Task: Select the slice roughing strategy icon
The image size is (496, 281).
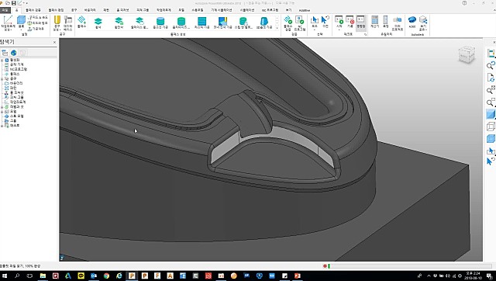Action: pyautogui.click(x=139, y=21)
